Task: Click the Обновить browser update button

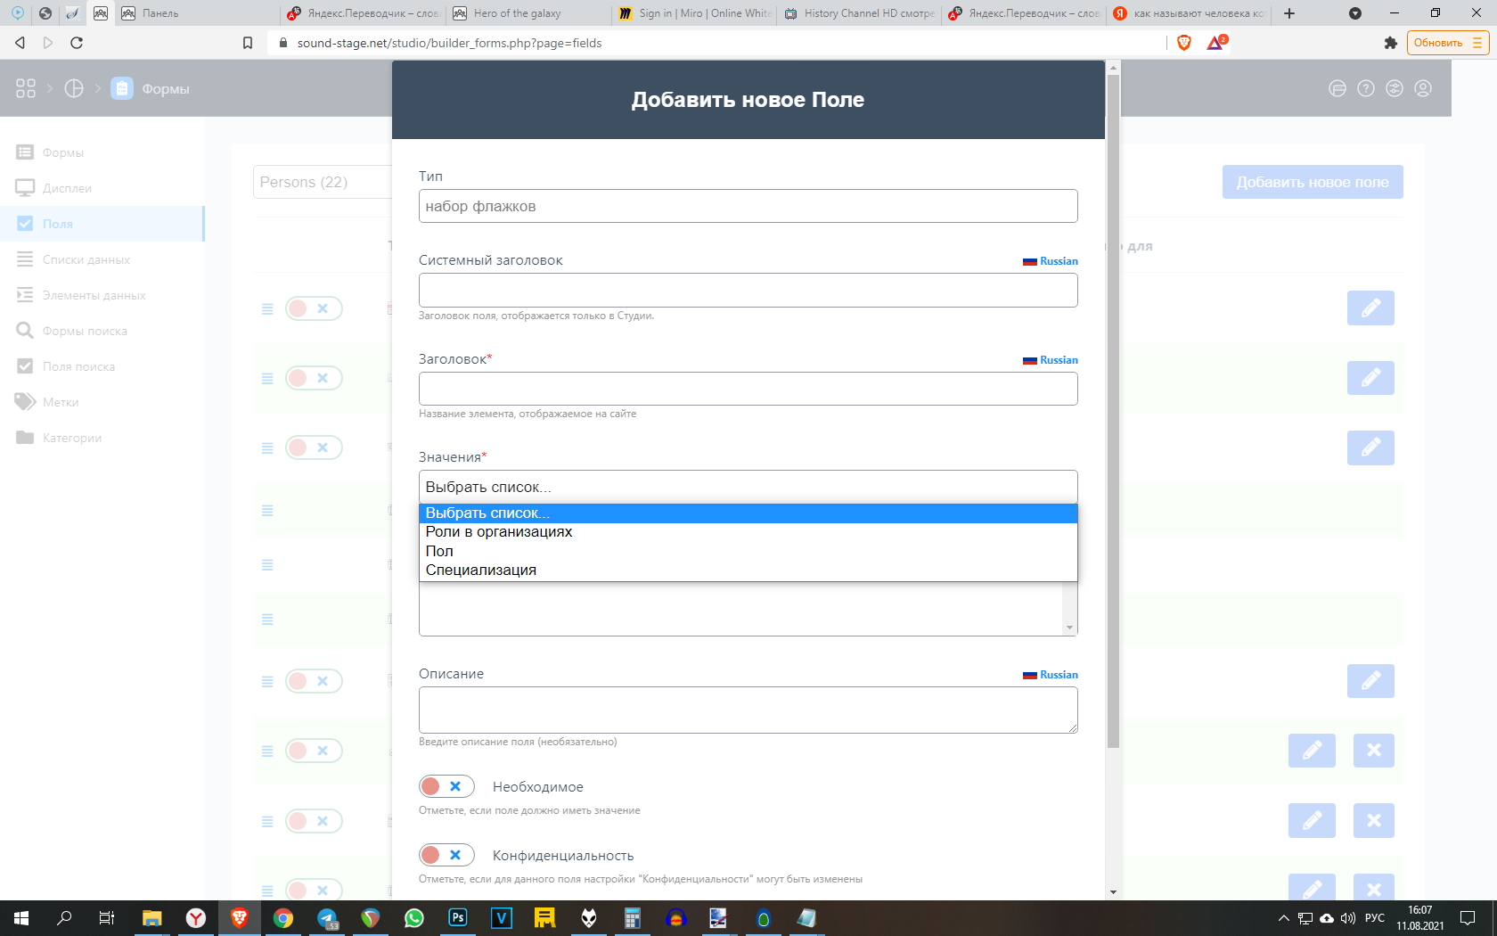Action: 1447,43
